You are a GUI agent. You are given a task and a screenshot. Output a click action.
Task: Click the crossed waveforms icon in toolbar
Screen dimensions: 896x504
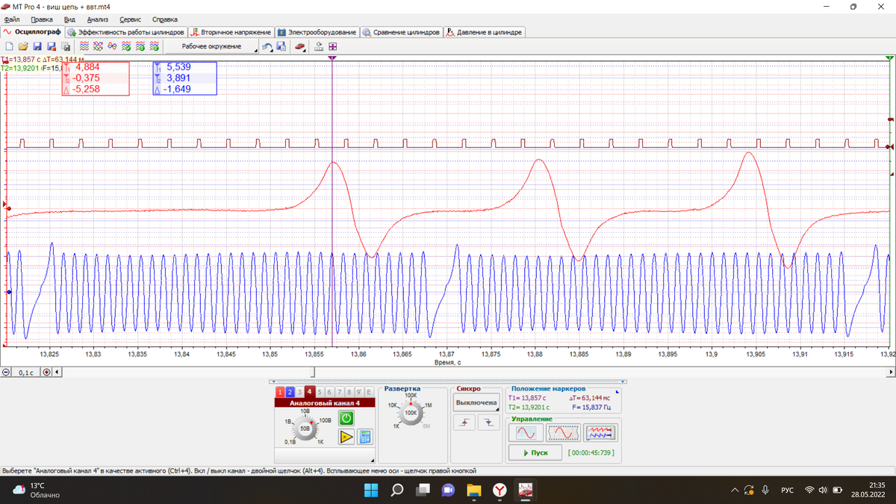pyautogui.click(x=98, y=46)
